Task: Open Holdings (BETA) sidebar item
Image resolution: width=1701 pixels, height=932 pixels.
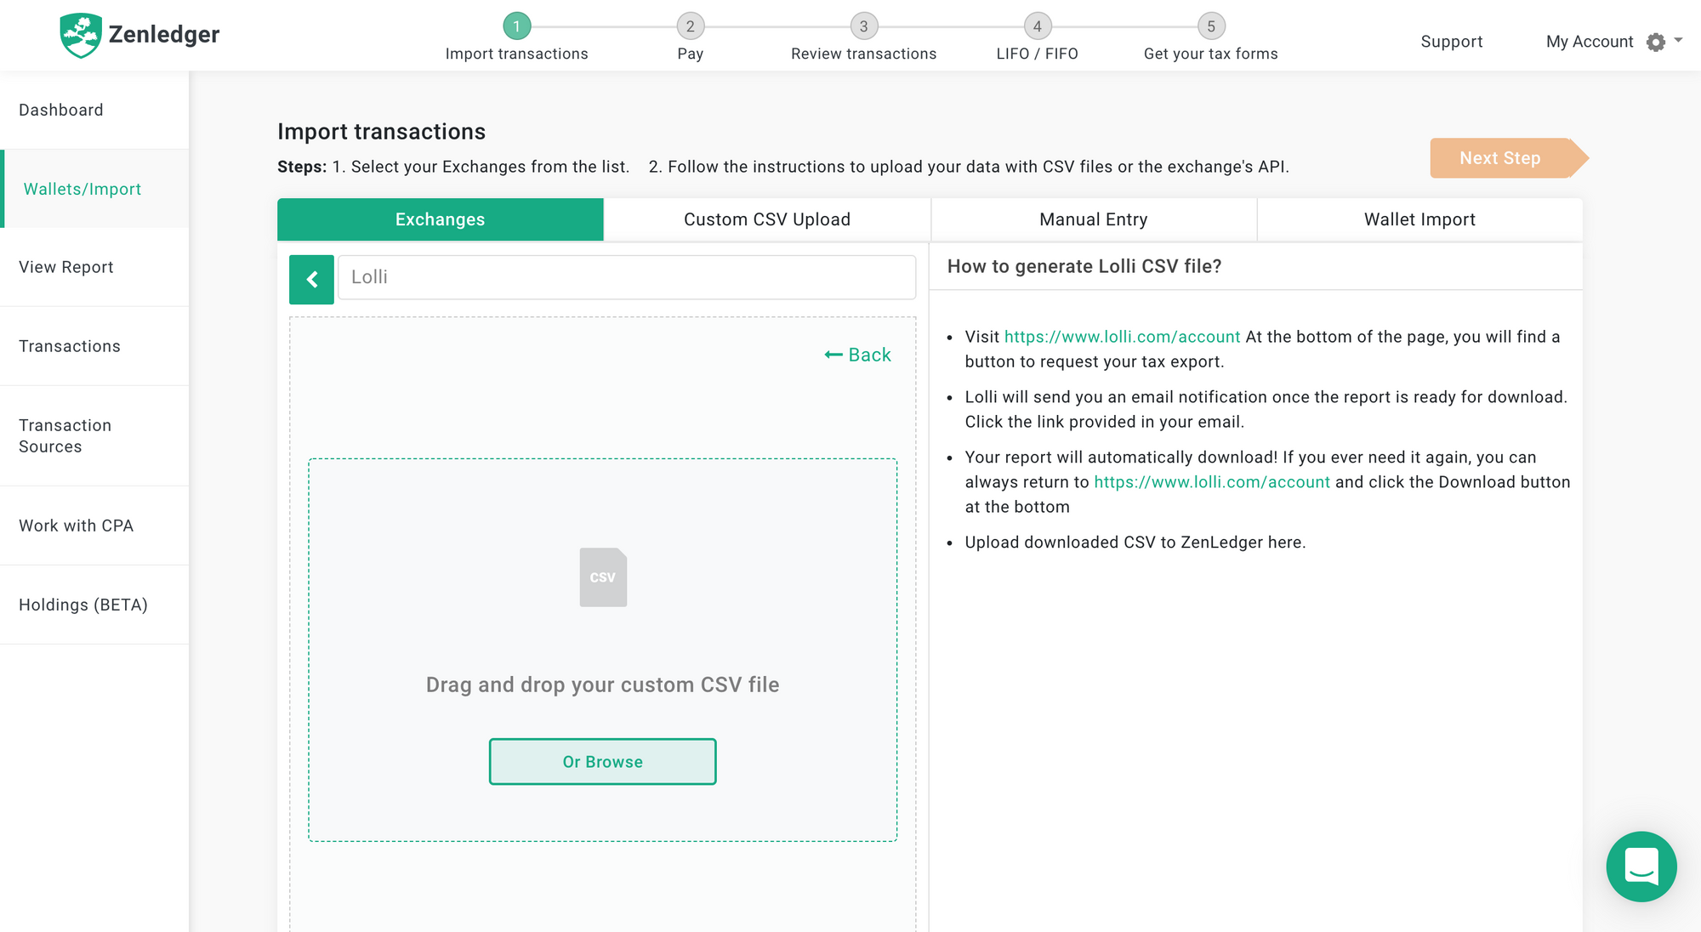Action: [94, 605]
